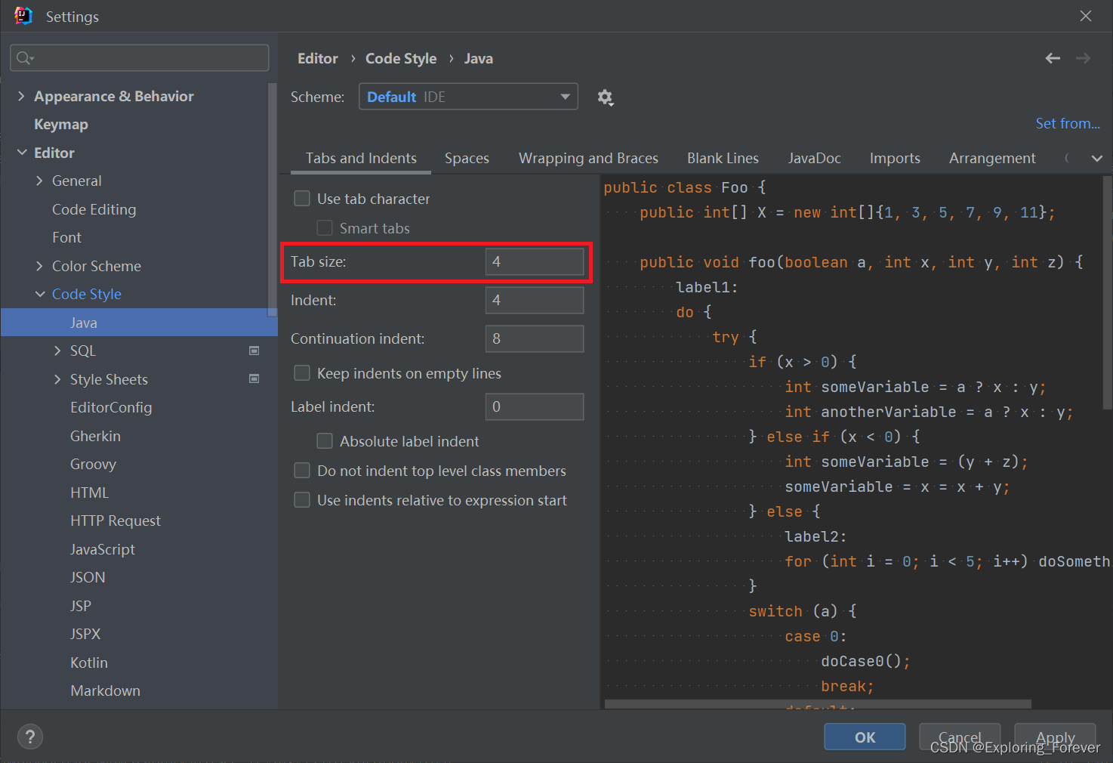Open the Scheme dropdown

(468, 97)
